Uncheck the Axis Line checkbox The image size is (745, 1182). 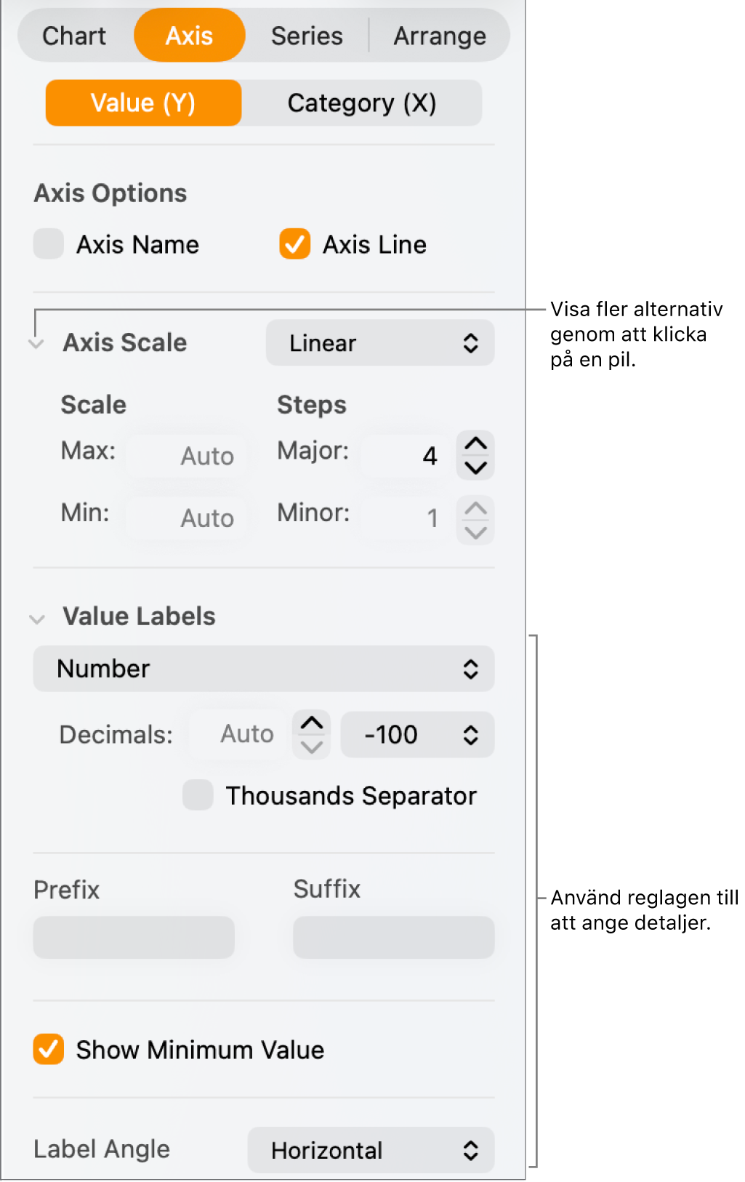294,244
